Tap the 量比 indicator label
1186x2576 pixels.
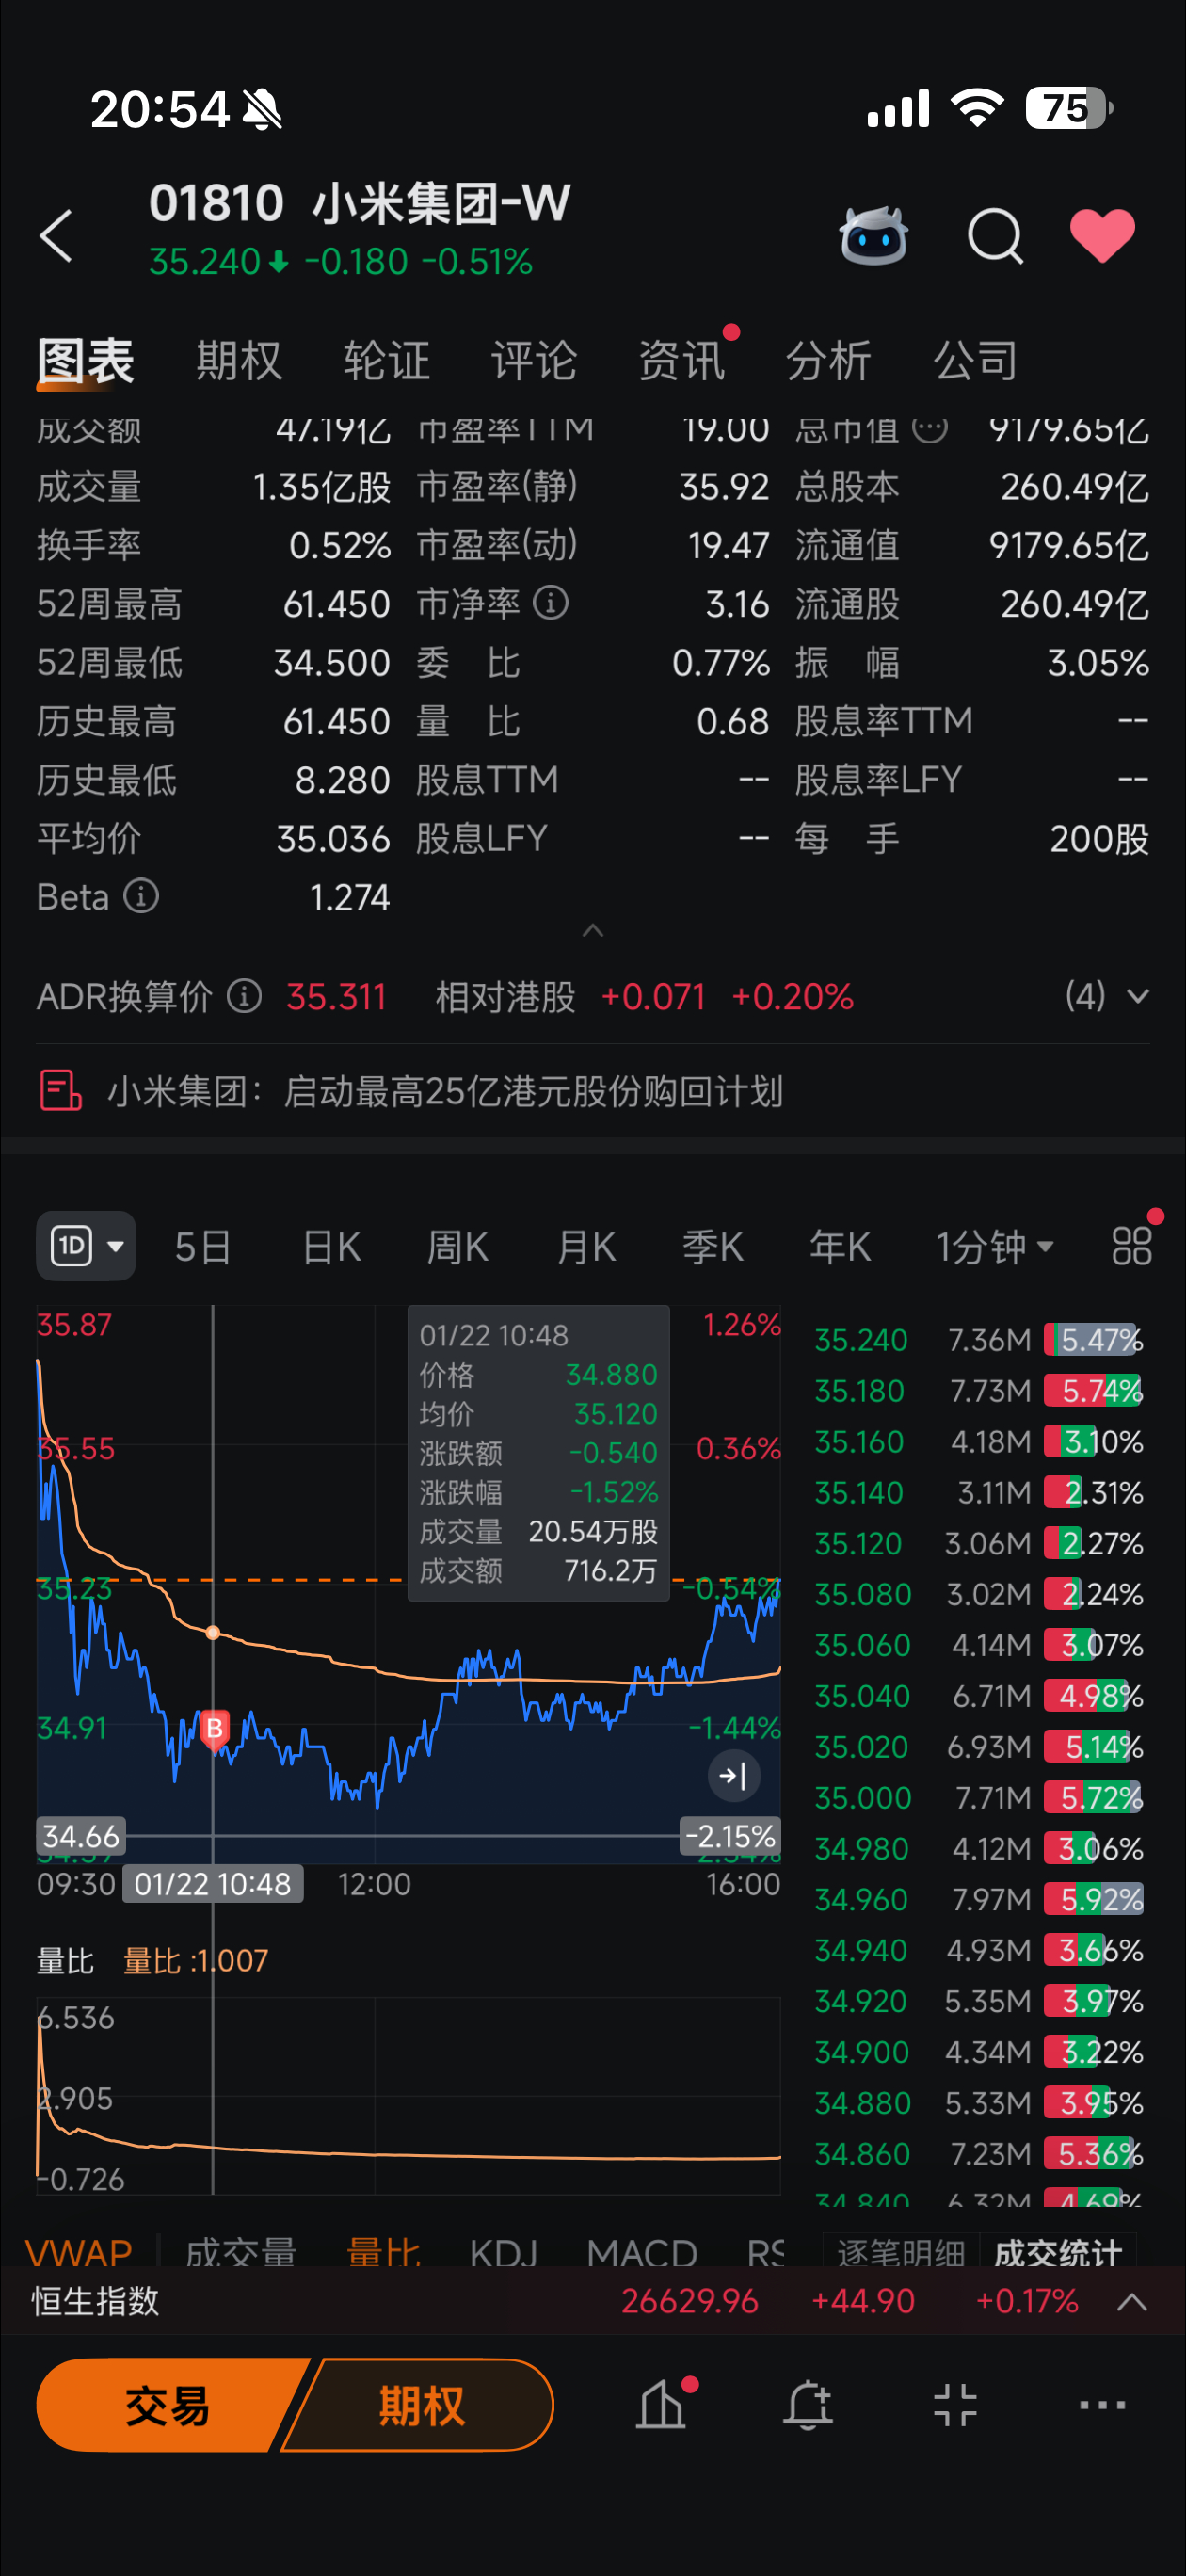pyautogui.click(x=65, y=1960)
